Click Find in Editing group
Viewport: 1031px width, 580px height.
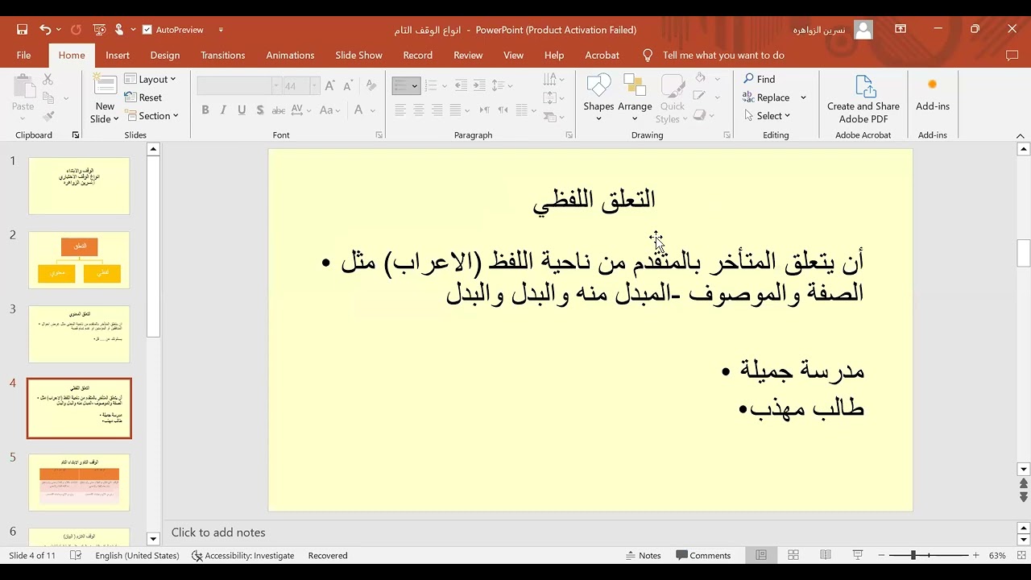pos(759,79)
